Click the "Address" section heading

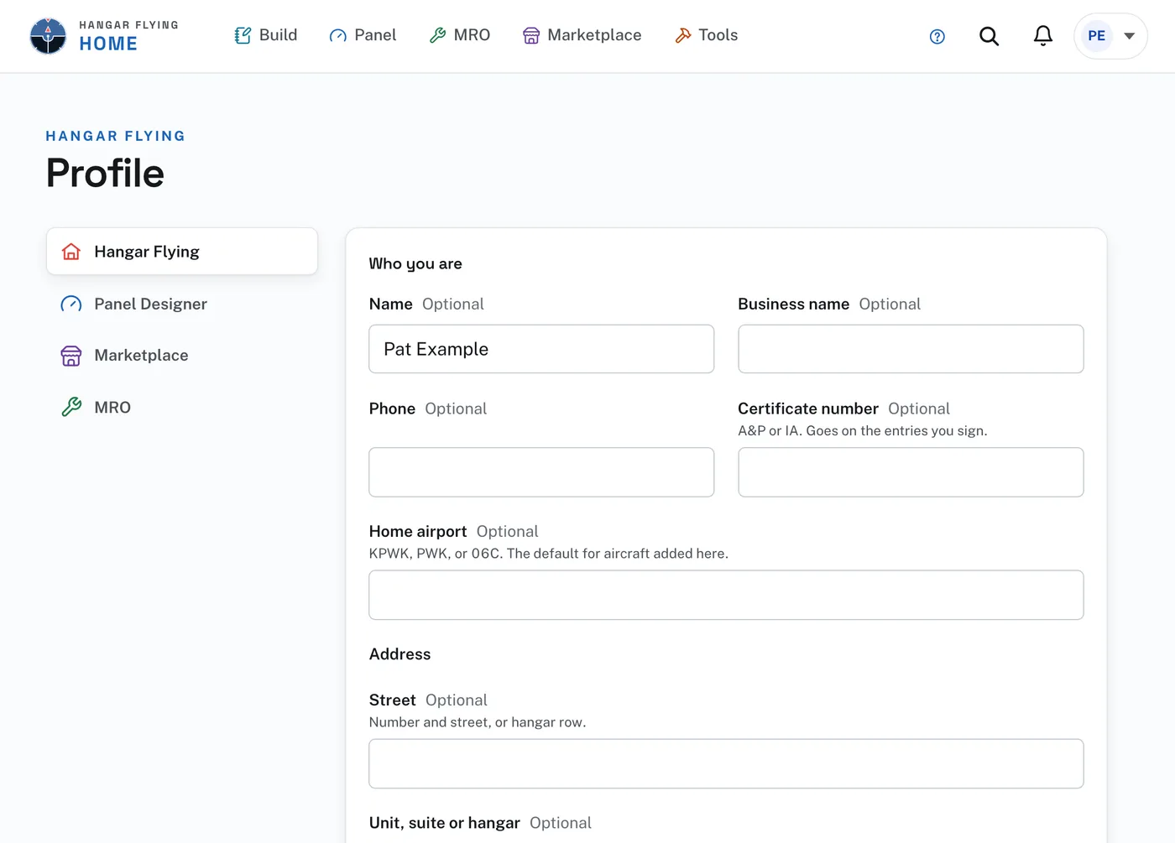(x=399, y=654)
